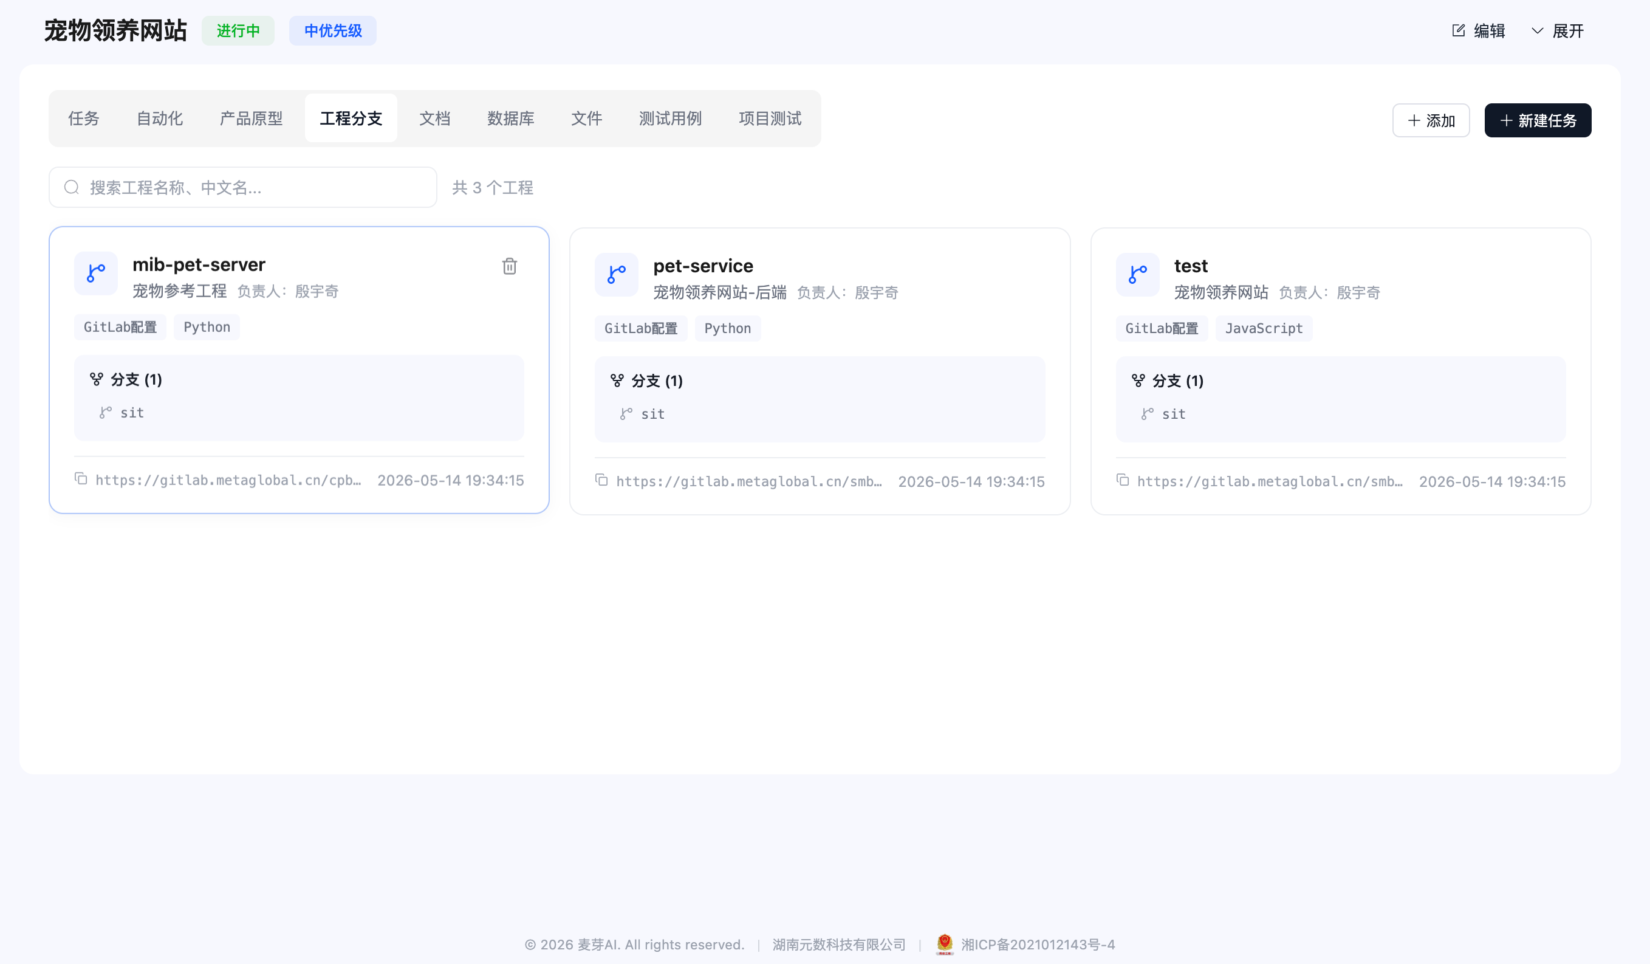This screenshot has height=964, width=1650.
Task: Select sit branch text under test
Action: point(1174,414)
